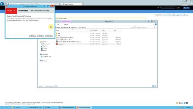This screenshot has width=193, height=109.
Task: Cancel the P6 Professional setup wizard
Action: tap(49, 36)
